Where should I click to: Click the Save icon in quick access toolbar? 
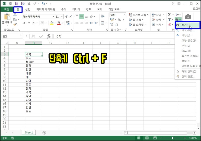17,4
